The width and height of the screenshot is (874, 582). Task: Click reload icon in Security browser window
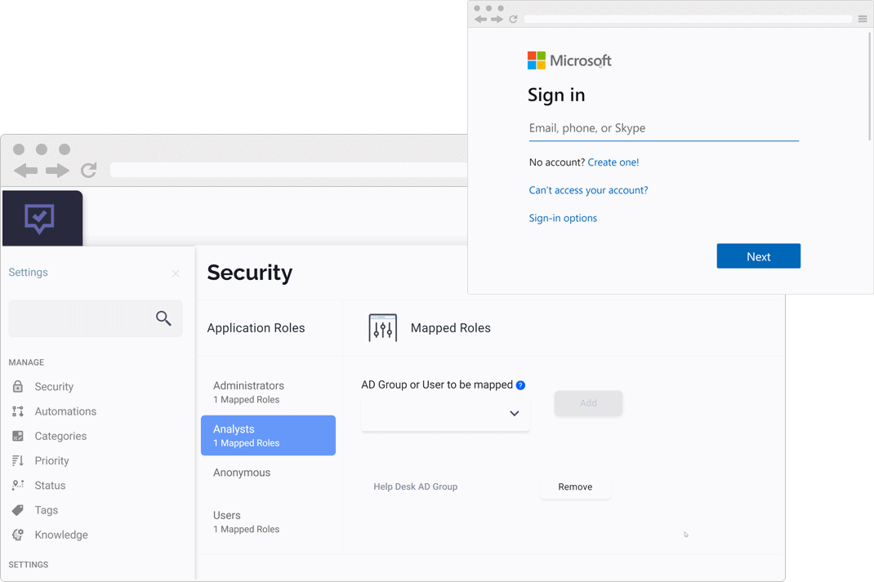click(89, 170)
